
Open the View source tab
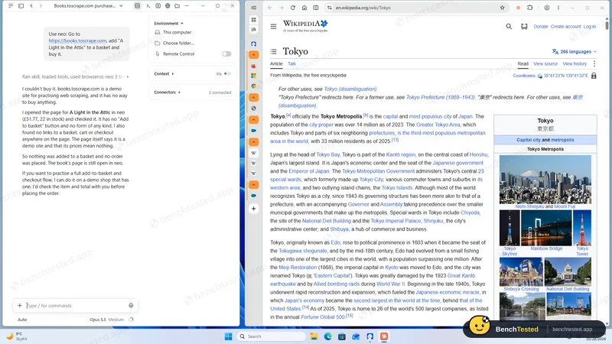click(x=545, y=63)
